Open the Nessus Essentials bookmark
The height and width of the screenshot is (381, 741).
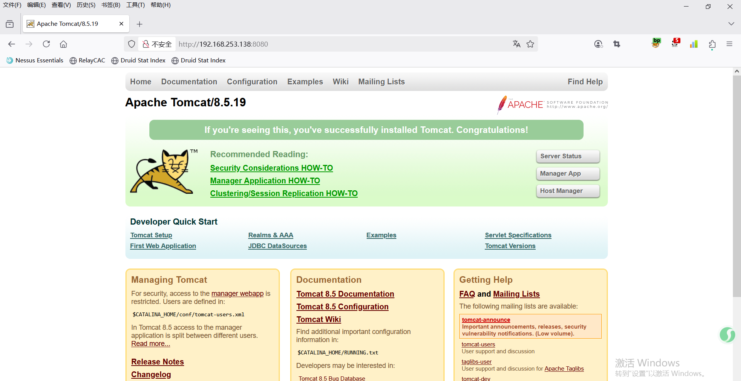coord(35,60)
